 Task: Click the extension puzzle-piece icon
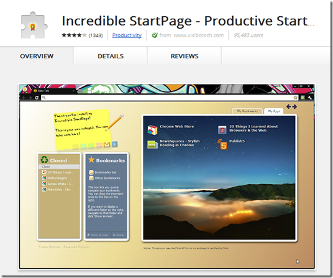click(34, 25)
